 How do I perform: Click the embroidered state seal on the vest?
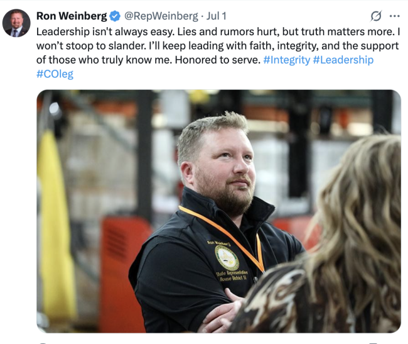(x=227, y=258)
